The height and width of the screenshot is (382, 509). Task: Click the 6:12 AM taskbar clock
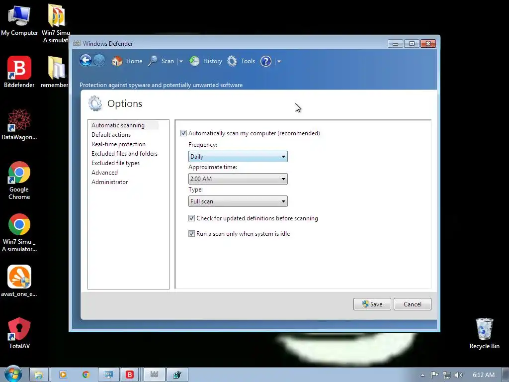click(483, 375)
